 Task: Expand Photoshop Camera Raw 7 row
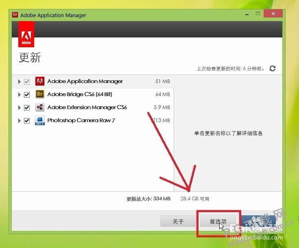19,121
